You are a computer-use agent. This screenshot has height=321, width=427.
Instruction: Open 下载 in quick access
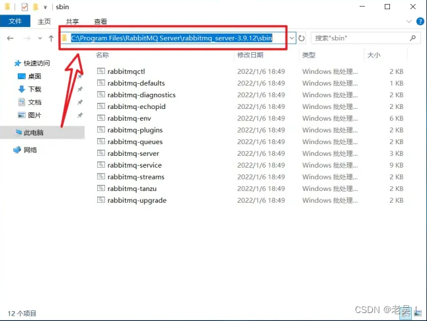click(29, 89)
